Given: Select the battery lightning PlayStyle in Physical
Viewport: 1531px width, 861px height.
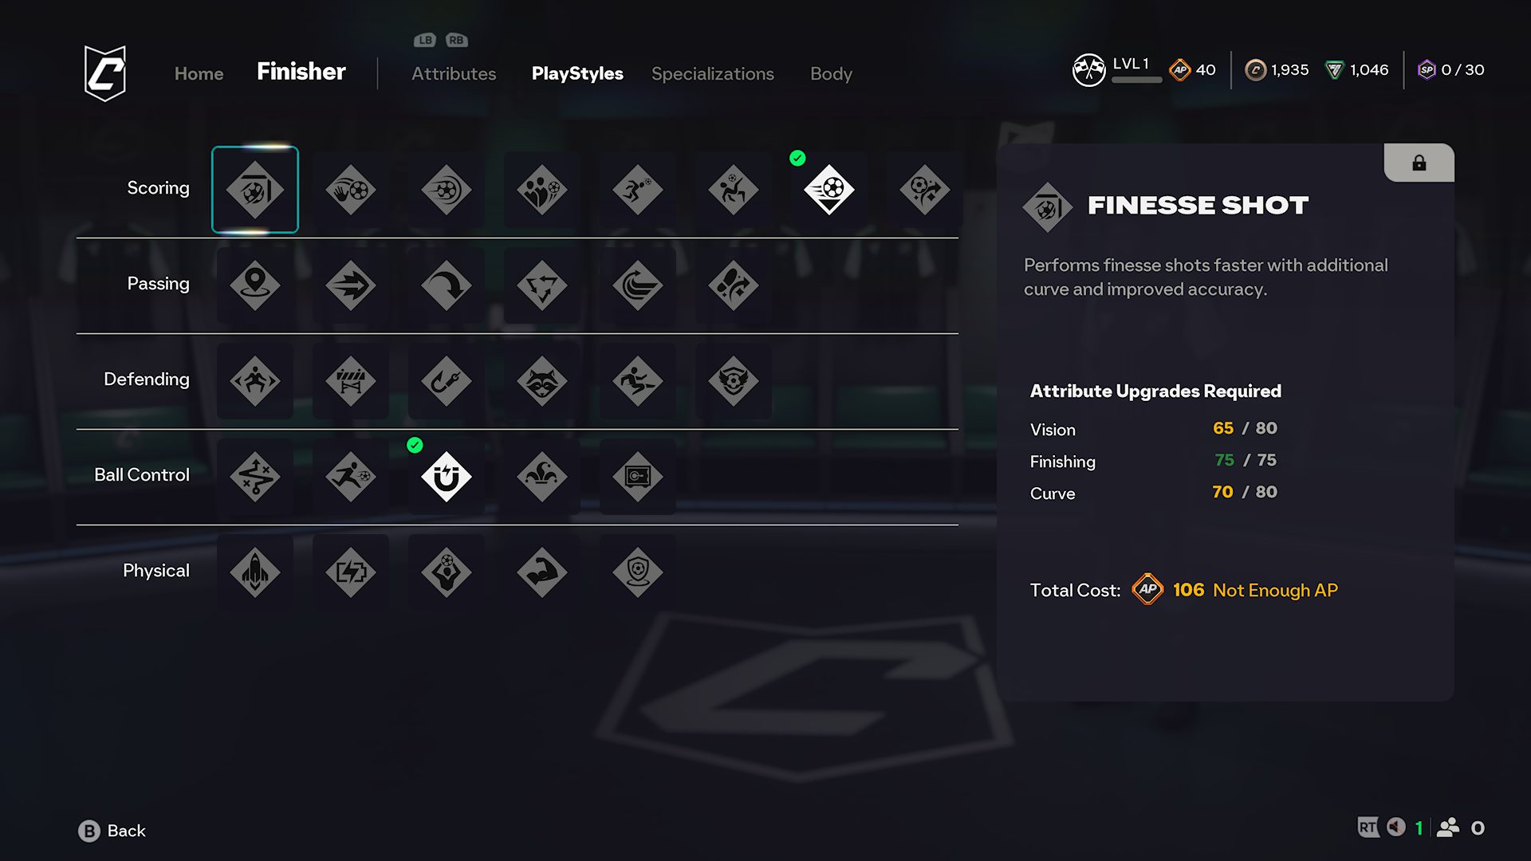Looking at the screenshot, I should 351,572.
